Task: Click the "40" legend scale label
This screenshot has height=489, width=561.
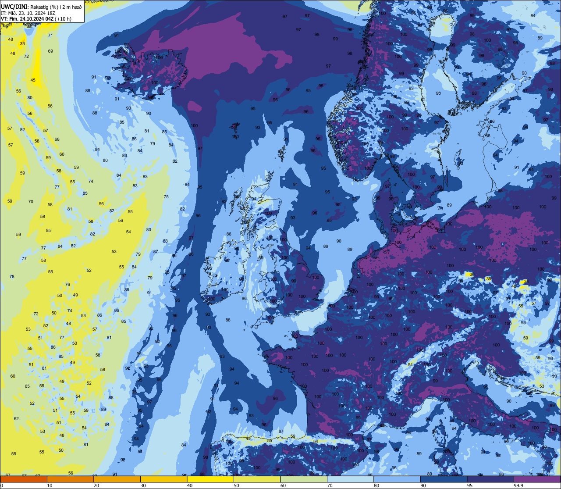Action: tap(190, 485)
